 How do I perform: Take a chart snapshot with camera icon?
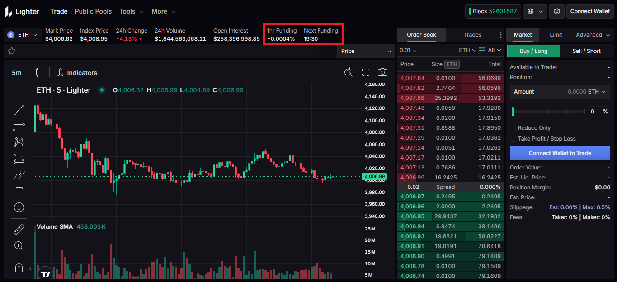coord(382,72)
